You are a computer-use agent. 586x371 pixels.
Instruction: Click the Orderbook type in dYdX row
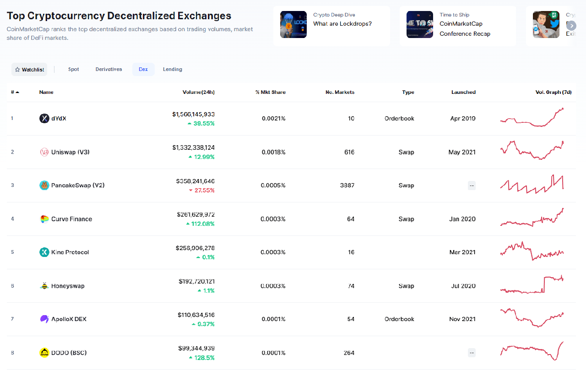pyautogui.click(x=399, y=119)
